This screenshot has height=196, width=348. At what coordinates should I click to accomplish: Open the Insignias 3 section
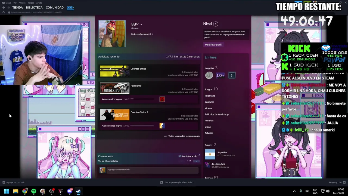[x=211, y=68]
